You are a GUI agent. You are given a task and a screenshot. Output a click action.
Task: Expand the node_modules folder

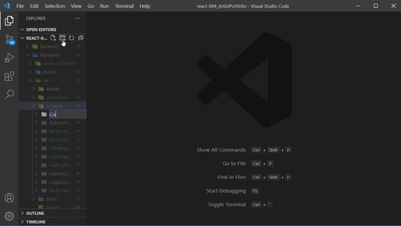(x=53, y=63)
